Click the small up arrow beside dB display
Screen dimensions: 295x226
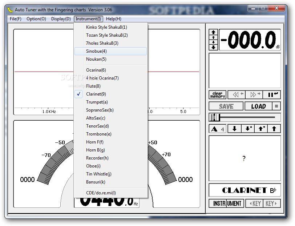[213, 37]
